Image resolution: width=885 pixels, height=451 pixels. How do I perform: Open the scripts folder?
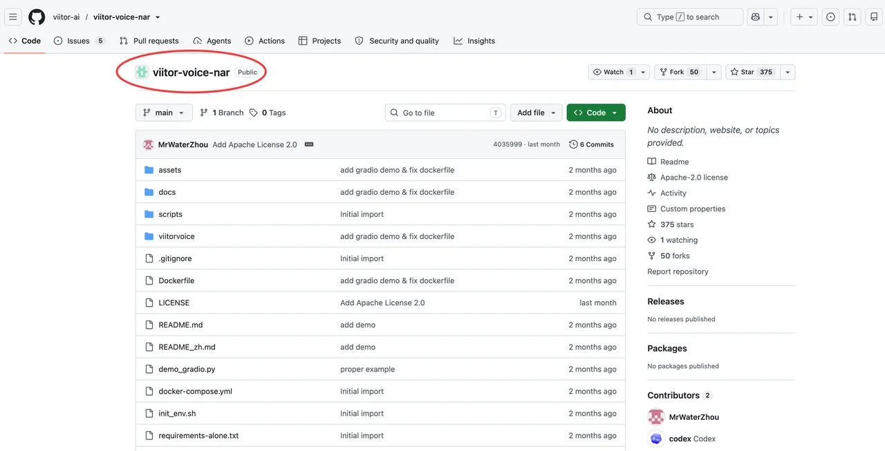(170, 214)
